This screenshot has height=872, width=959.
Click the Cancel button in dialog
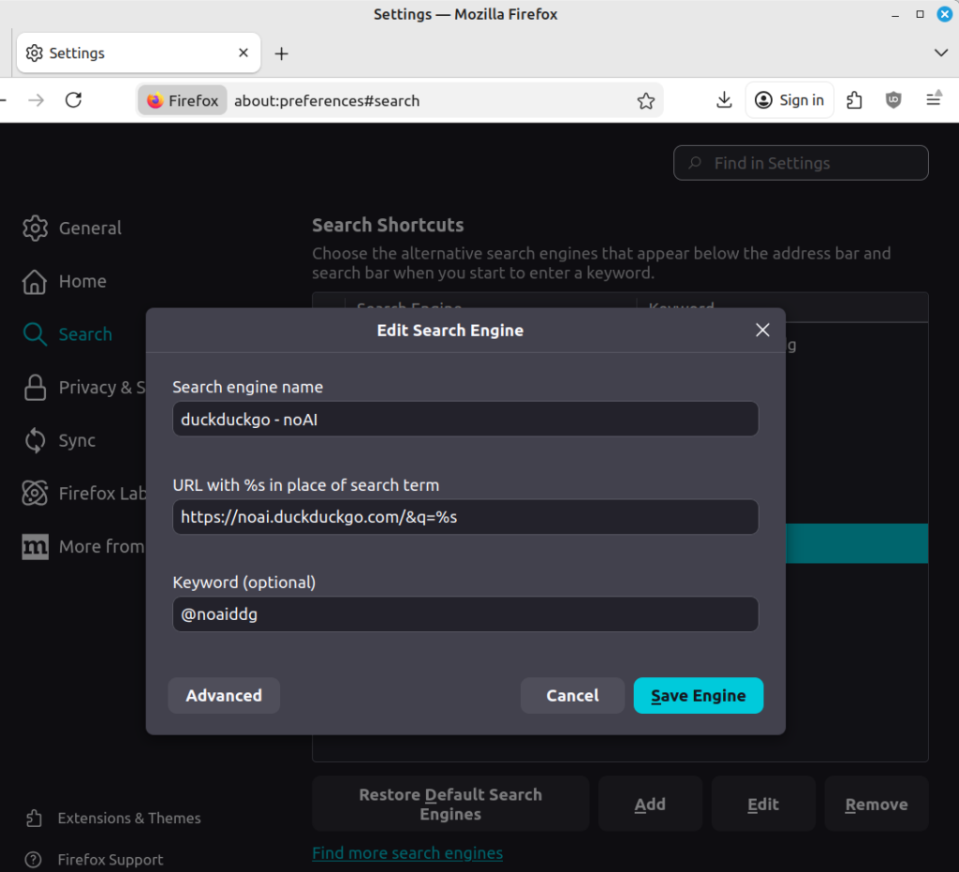coord(572,696)
